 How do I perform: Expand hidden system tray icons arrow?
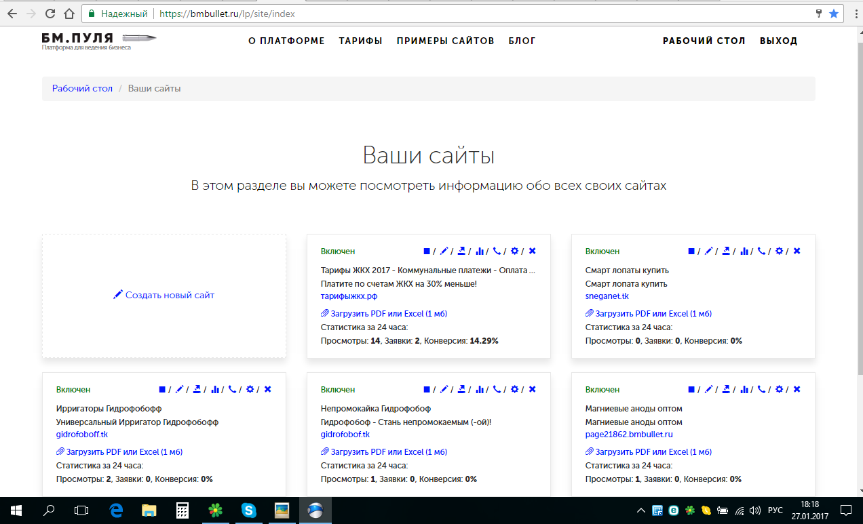(641, 510)
